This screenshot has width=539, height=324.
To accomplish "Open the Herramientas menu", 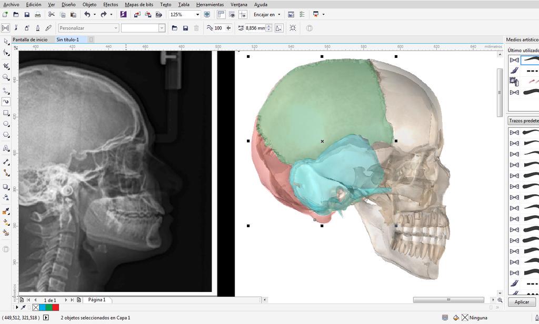I will pyautogui.click(x=210, y=4).
